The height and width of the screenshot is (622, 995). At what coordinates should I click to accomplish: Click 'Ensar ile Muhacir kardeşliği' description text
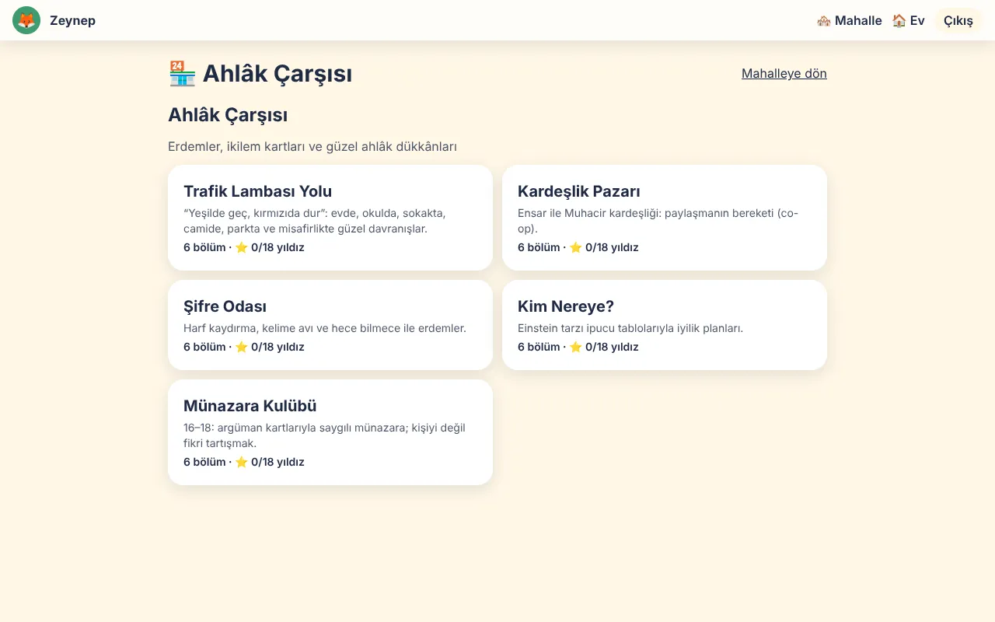pyautogui.click(x=658, y=221)
